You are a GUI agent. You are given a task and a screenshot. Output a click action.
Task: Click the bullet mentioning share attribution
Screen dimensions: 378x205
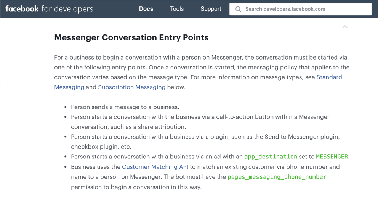click(x=200, y=122)
